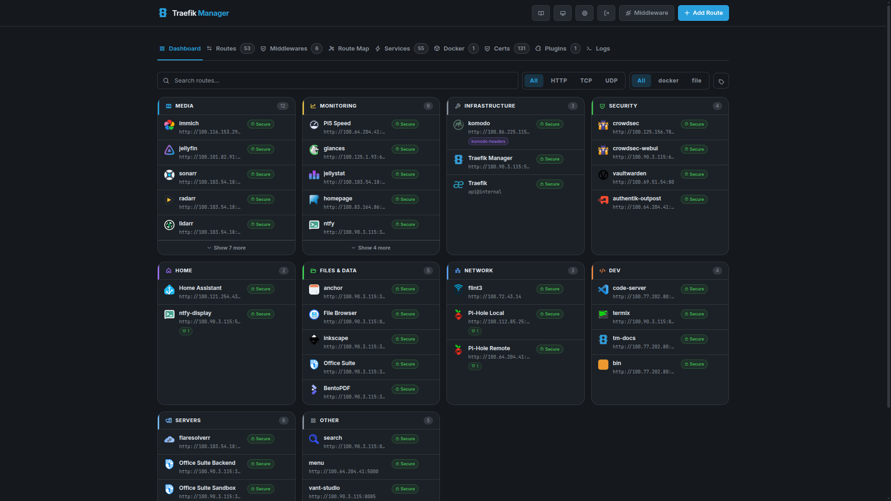Open the Certs tab

(x=501, y=48)
